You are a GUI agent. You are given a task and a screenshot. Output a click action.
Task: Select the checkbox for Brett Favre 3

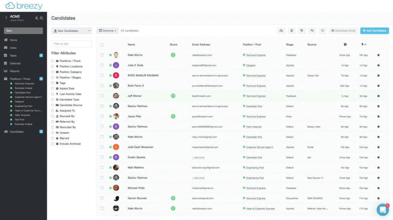point(102,85)
